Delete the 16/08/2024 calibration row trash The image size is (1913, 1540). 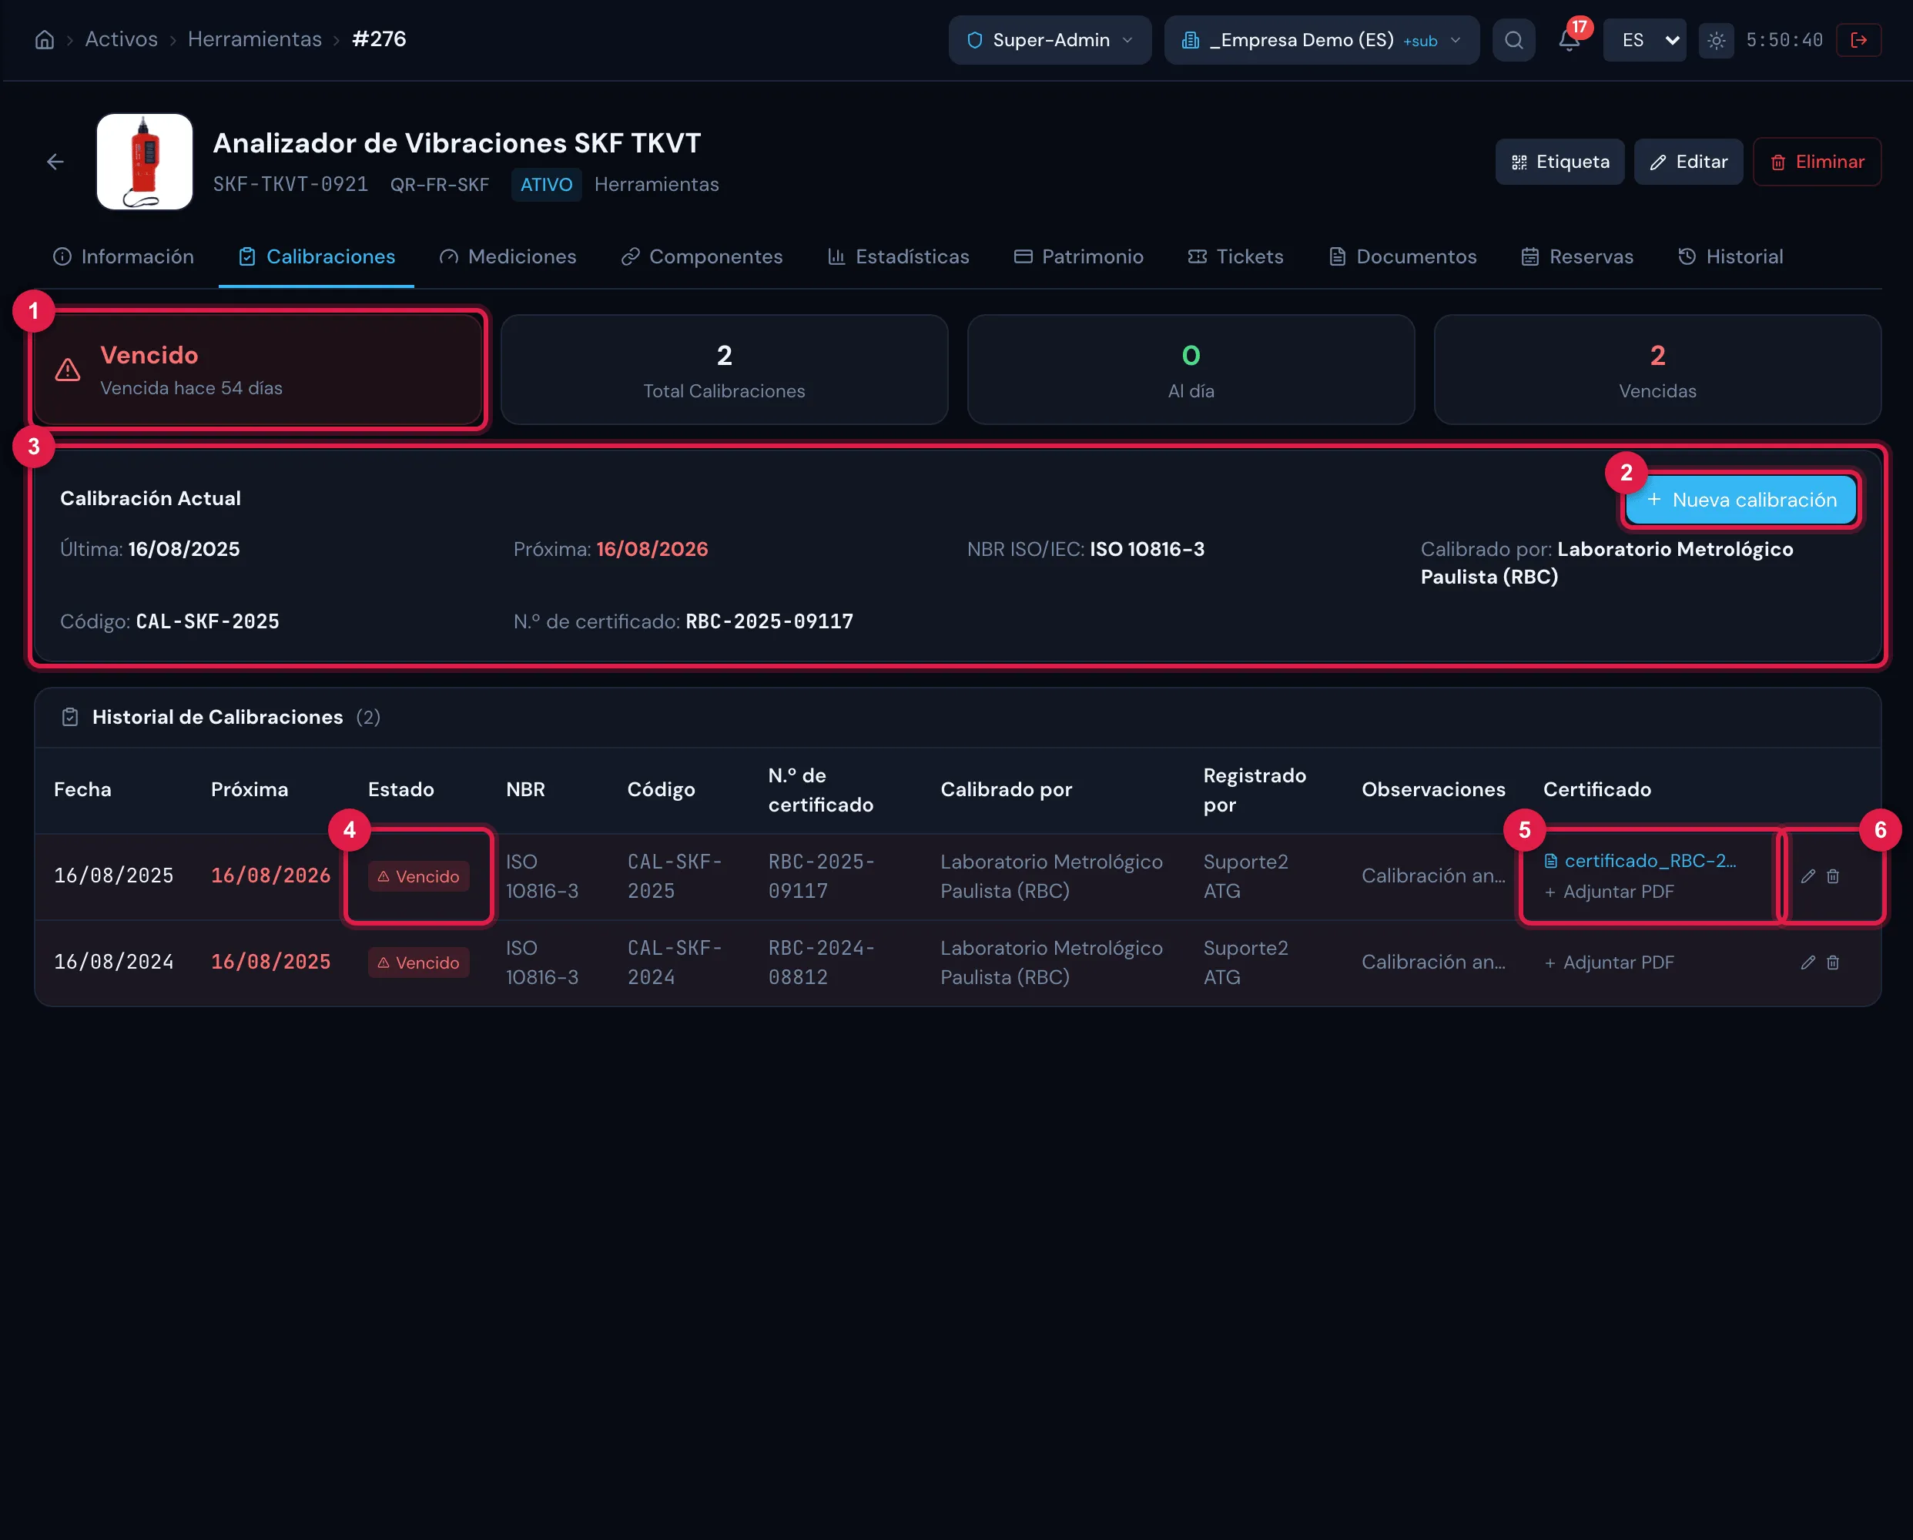pos(1833,962)
